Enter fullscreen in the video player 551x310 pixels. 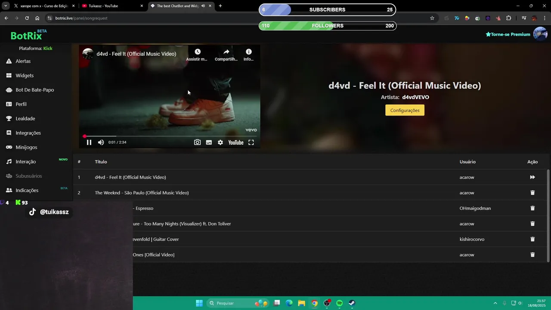[251, 143]
